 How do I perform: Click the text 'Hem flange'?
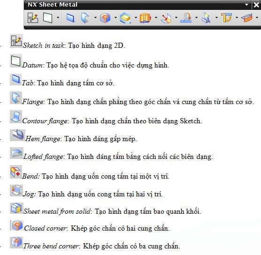(43, 139)
